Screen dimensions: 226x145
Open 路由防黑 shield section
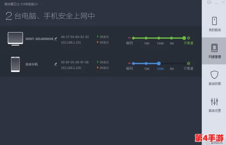coord(214,78)
